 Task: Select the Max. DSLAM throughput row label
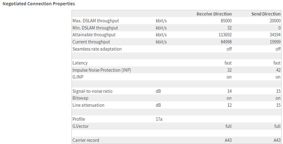(x=96, y=21)
